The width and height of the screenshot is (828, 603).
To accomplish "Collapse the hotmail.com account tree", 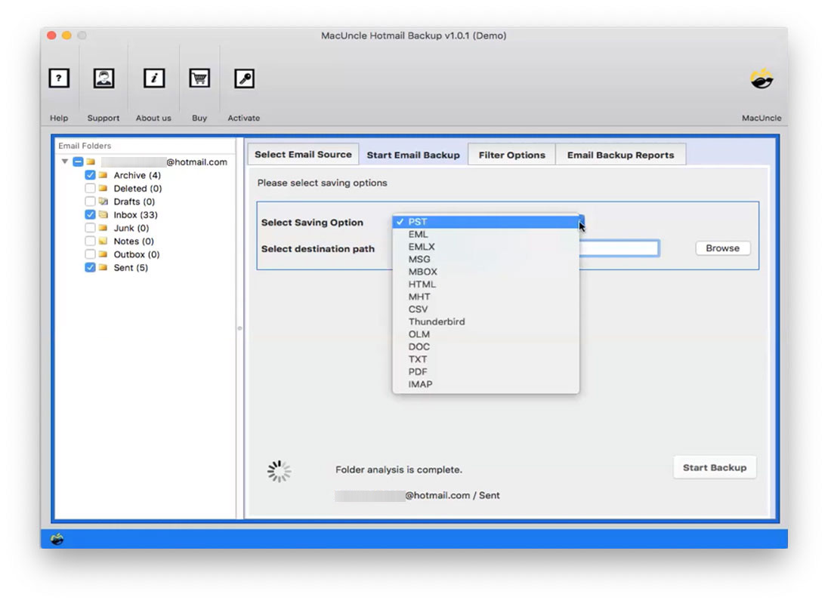I will pyautogui.click(x=63, y=162).
